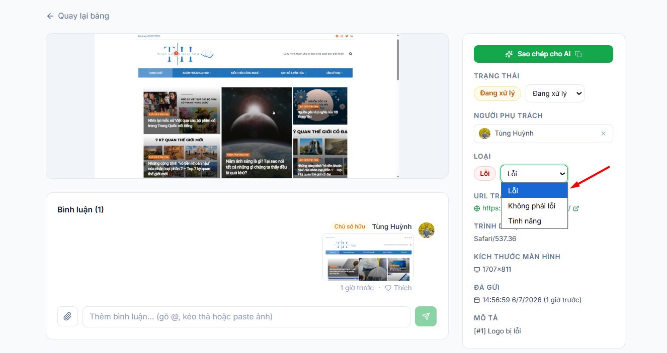Click the sparkle AI icon
The height and width of the screenshot is (353, 667).
509,54
